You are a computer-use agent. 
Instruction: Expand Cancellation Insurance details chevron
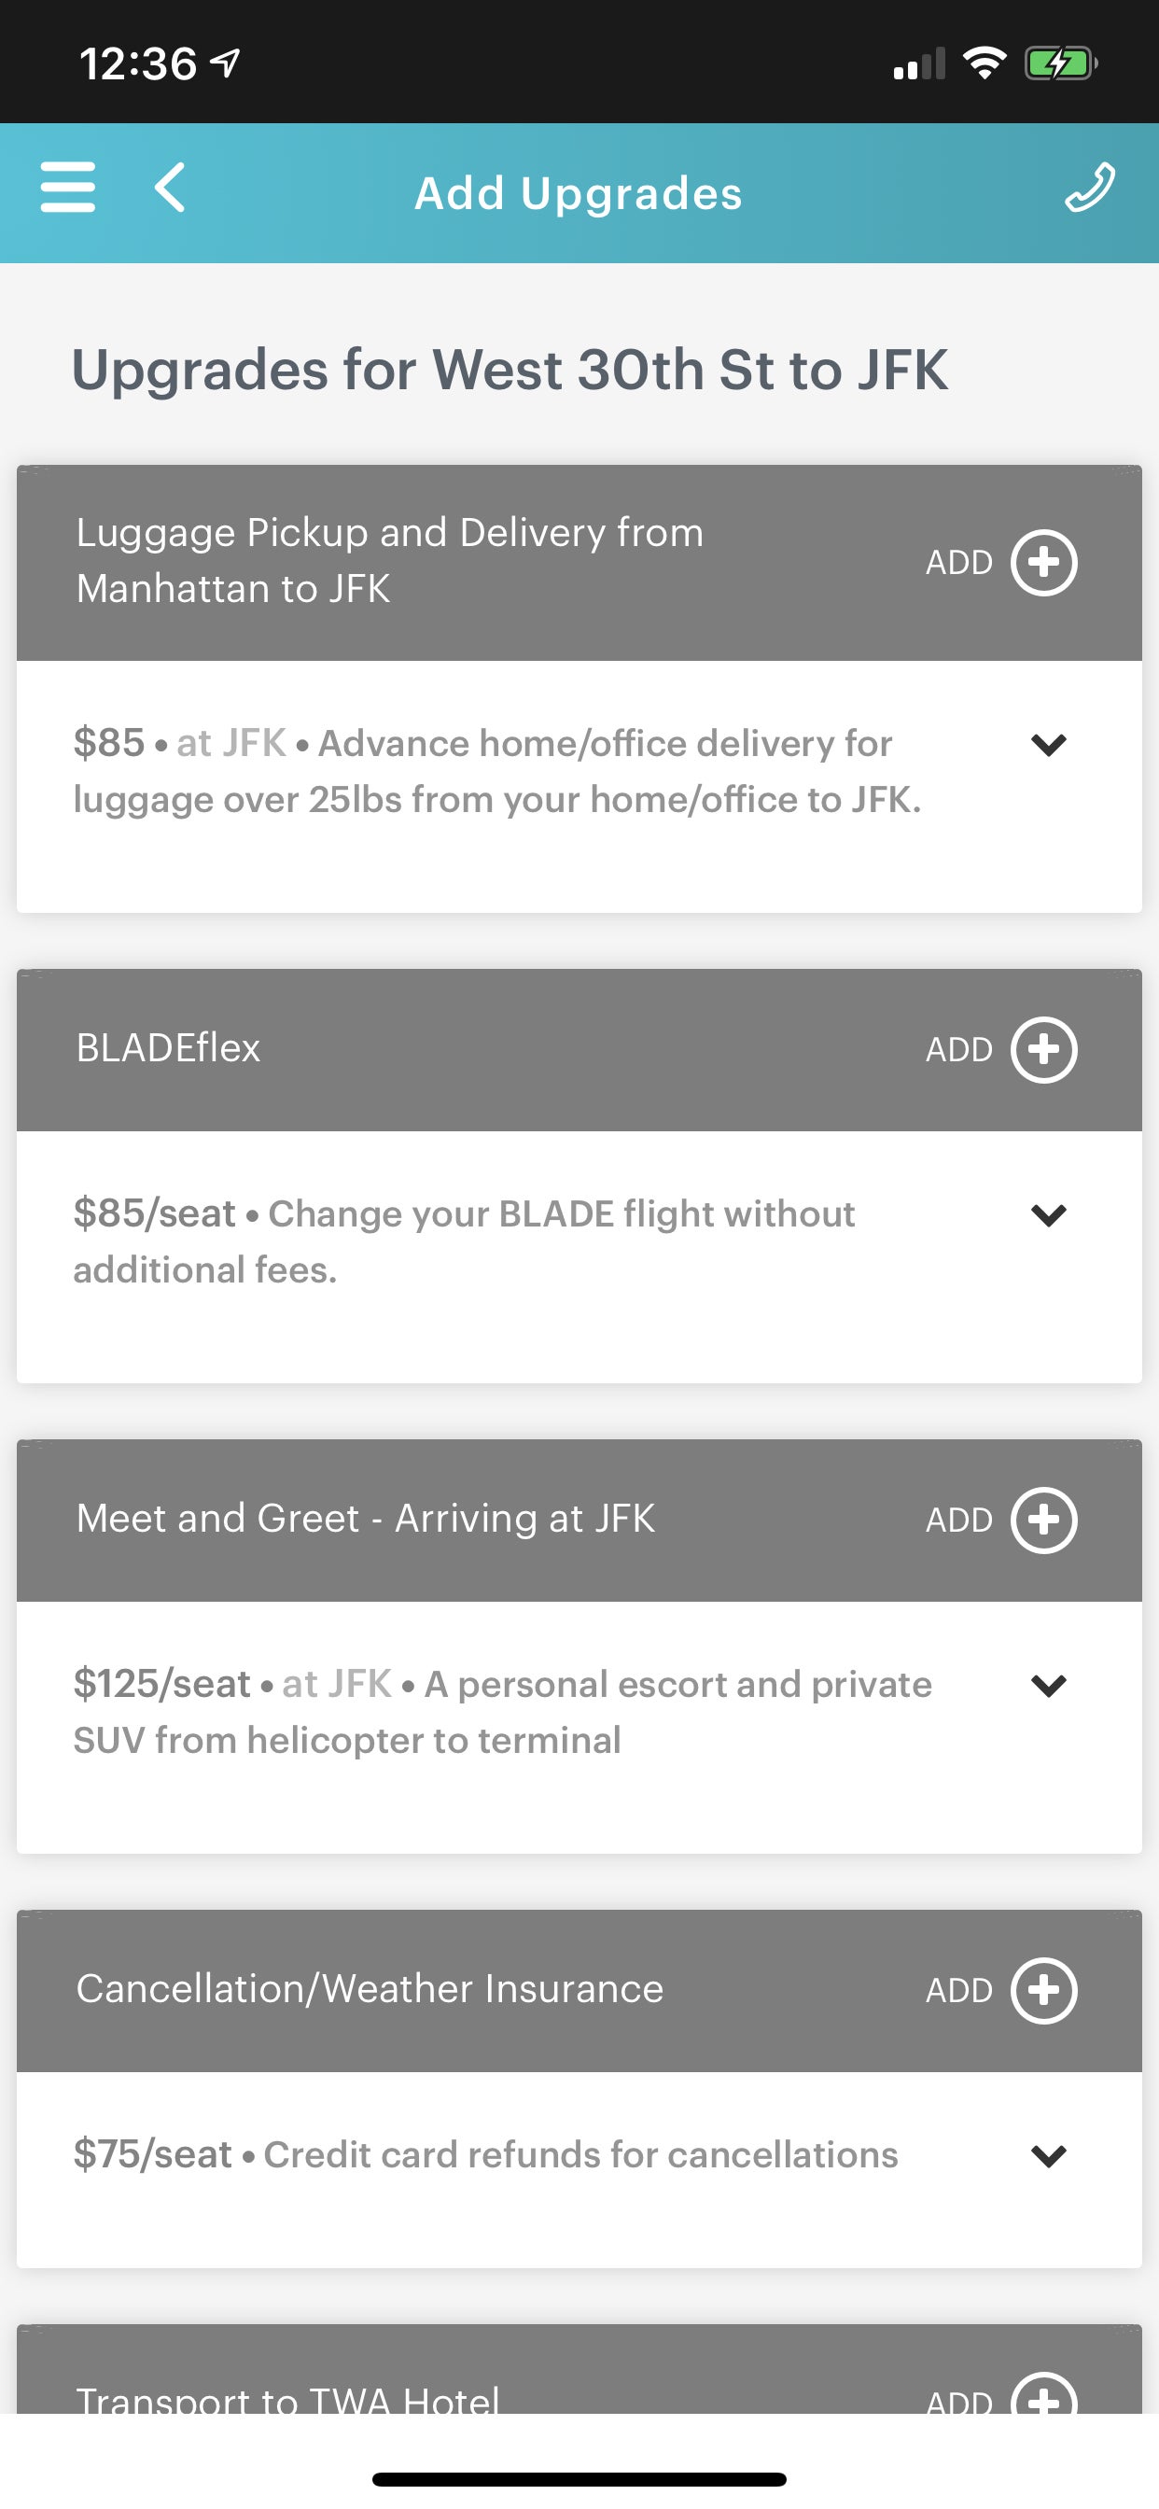click(x=1049, y=2156)
